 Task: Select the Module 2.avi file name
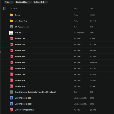click(20, 44)
